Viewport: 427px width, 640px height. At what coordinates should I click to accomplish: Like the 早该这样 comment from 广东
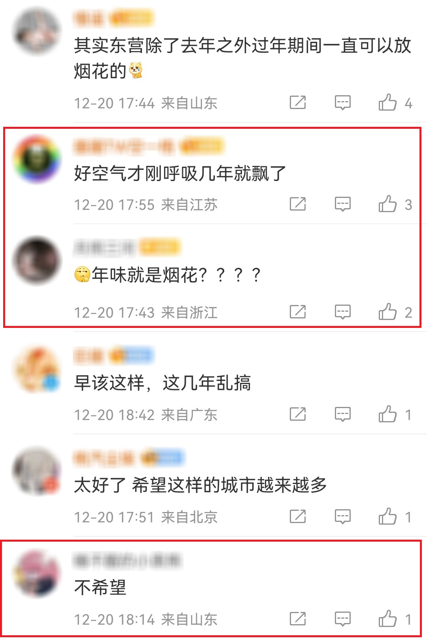[x=395, y=414]
